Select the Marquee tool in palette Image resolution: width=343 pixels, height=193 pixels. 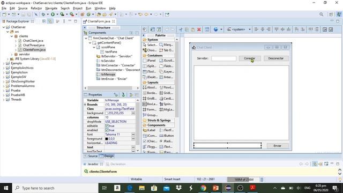[x=167, y=44]
